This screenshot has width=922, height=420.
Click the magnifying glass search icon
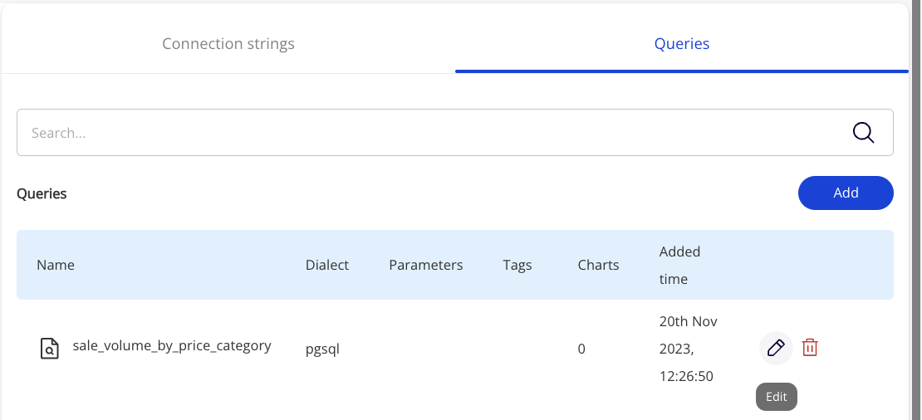[x=864, y=133]
